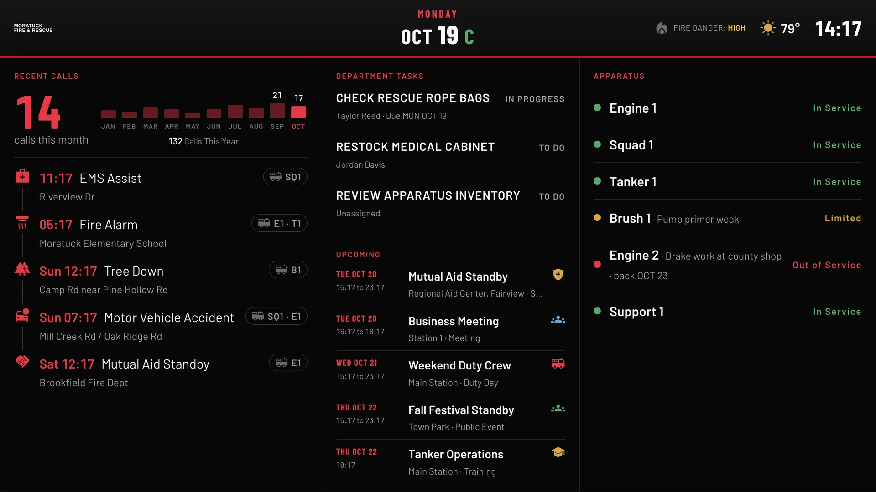Click the E1 · T1 unit badge on Fire Alarm
This screenshot has height=492, width=876.
[279, 223]
